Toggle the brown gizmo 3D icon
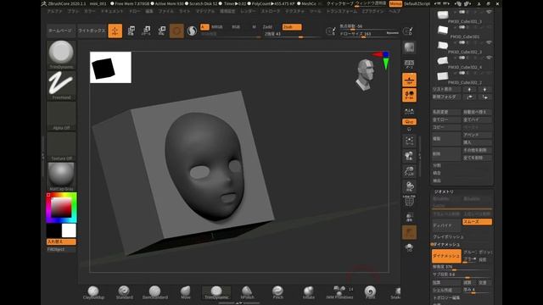This screenshot has width=543, height=305. coord(176,30)
